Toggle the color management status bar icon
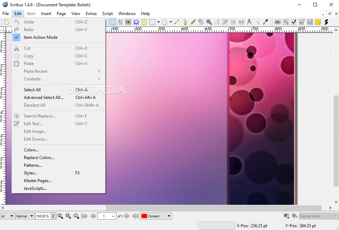The image size is (339, 230). (x=286, y=216)
